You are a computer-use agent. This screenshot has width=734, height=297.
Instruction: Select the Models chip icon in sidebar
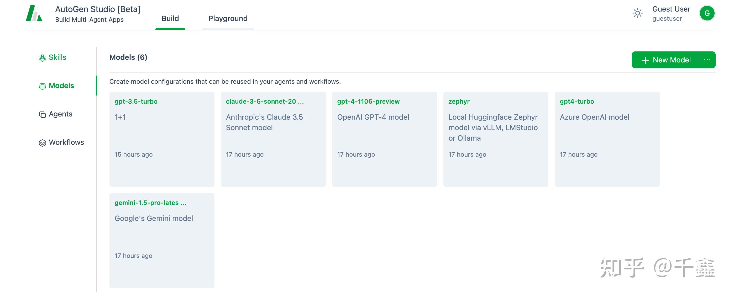[x=43, y=86]
